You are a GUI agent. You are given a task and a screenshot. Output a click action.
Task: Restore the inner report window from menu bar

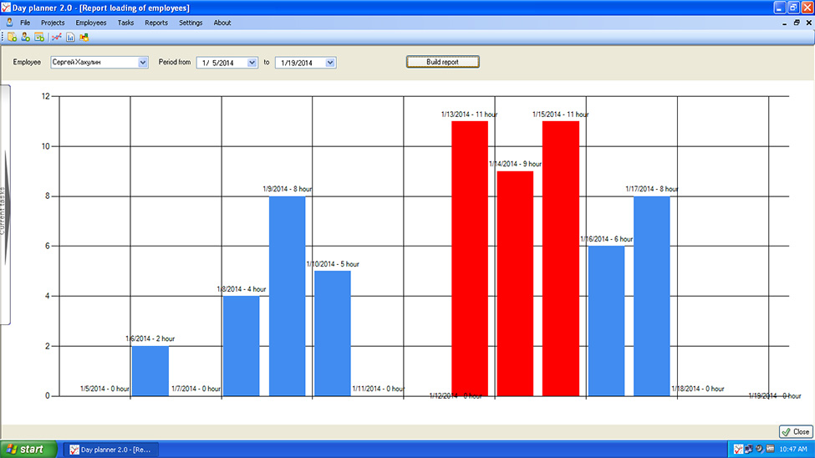[x=797, y=23]
